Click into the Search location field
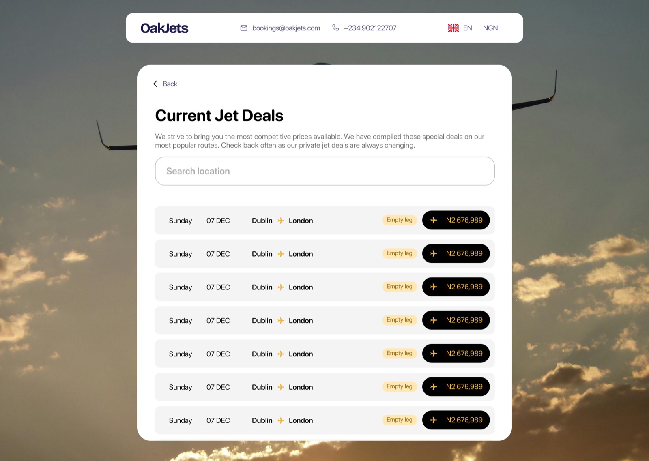The height and width of the screenshot is (461, 649). point(325,171)
